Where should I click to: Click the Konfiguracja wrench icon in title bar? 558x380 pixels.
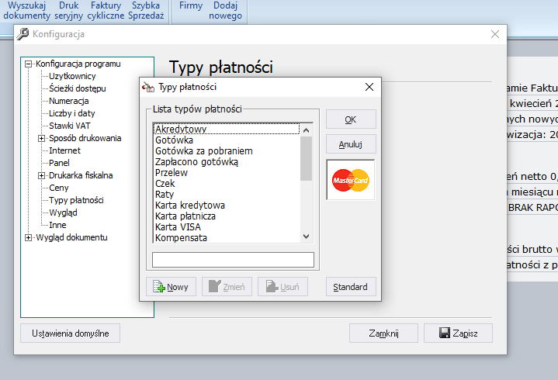(23, 34)
